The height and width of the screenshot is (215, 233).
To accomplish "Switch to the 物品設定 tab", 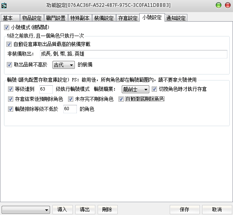I will 32,18.
